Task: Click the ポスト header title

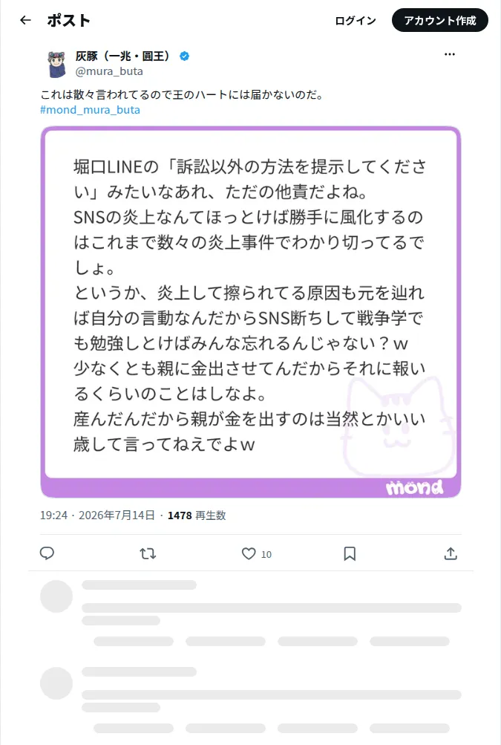Action: [69, 21]
